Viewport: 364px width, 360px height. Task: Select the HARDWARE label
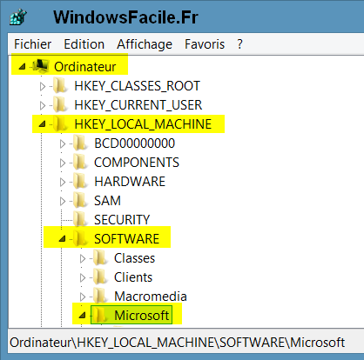[x=130, y=182]
